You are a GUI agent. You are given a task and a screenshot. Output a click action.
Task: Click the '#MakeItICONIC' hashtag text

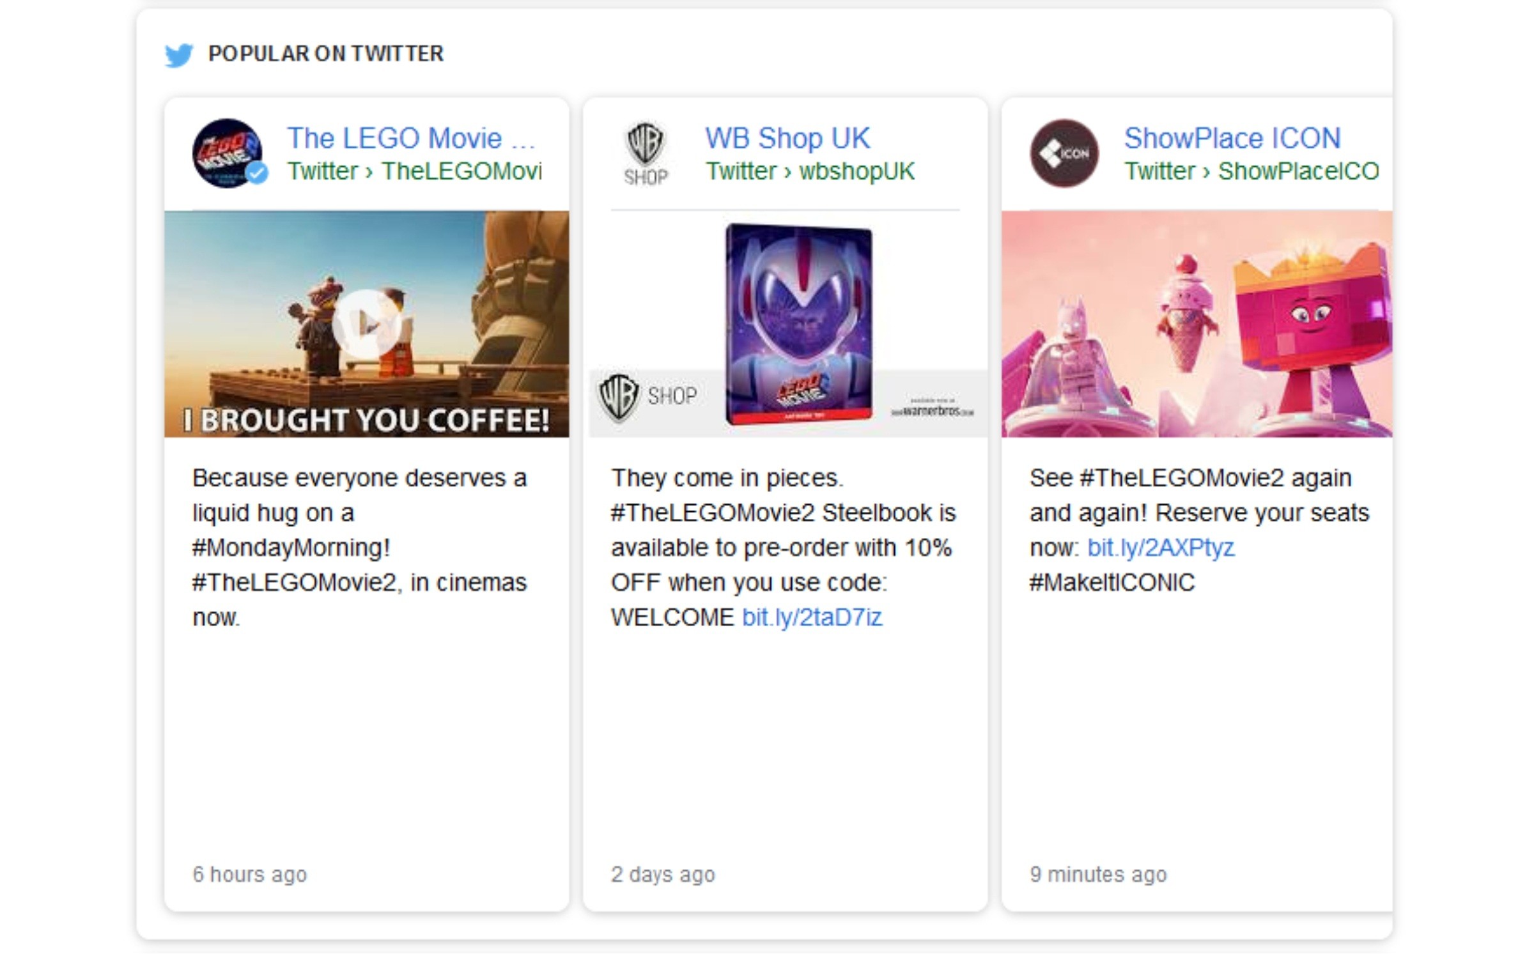pyautogui.click(x=1112, y=583)
